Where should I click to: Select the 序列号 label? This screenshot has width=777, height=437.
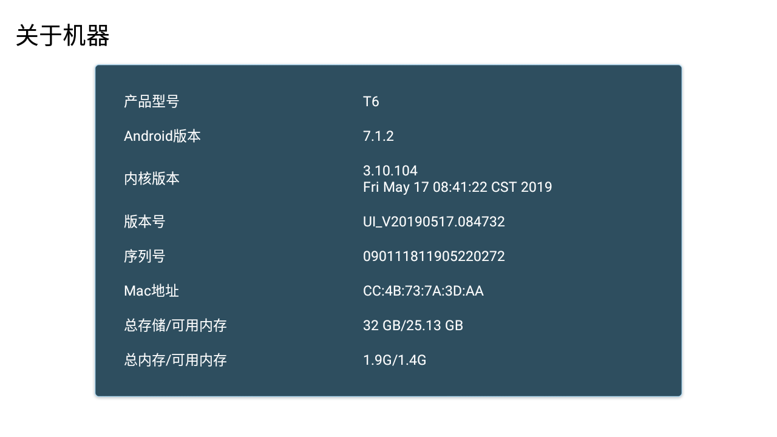pos(144,256)
